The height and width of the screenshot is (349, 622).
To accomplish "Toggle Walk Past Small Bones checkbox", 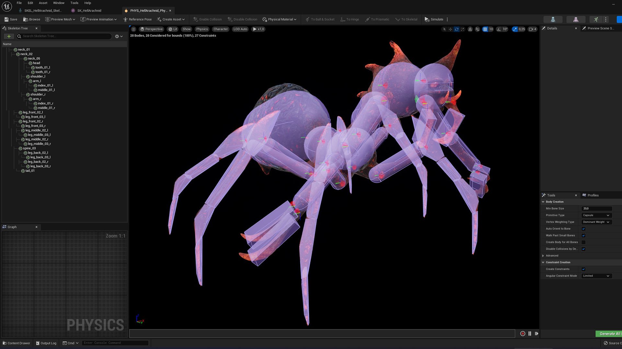I will click(583, 236).
